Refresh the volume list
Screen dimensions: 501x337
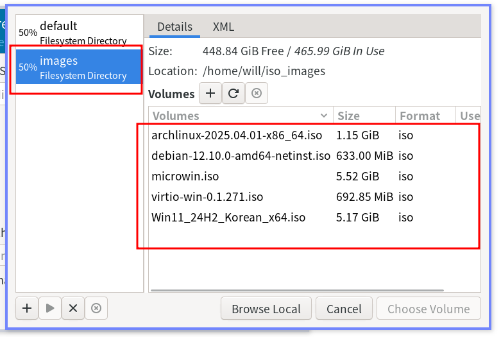click(234, 94)
